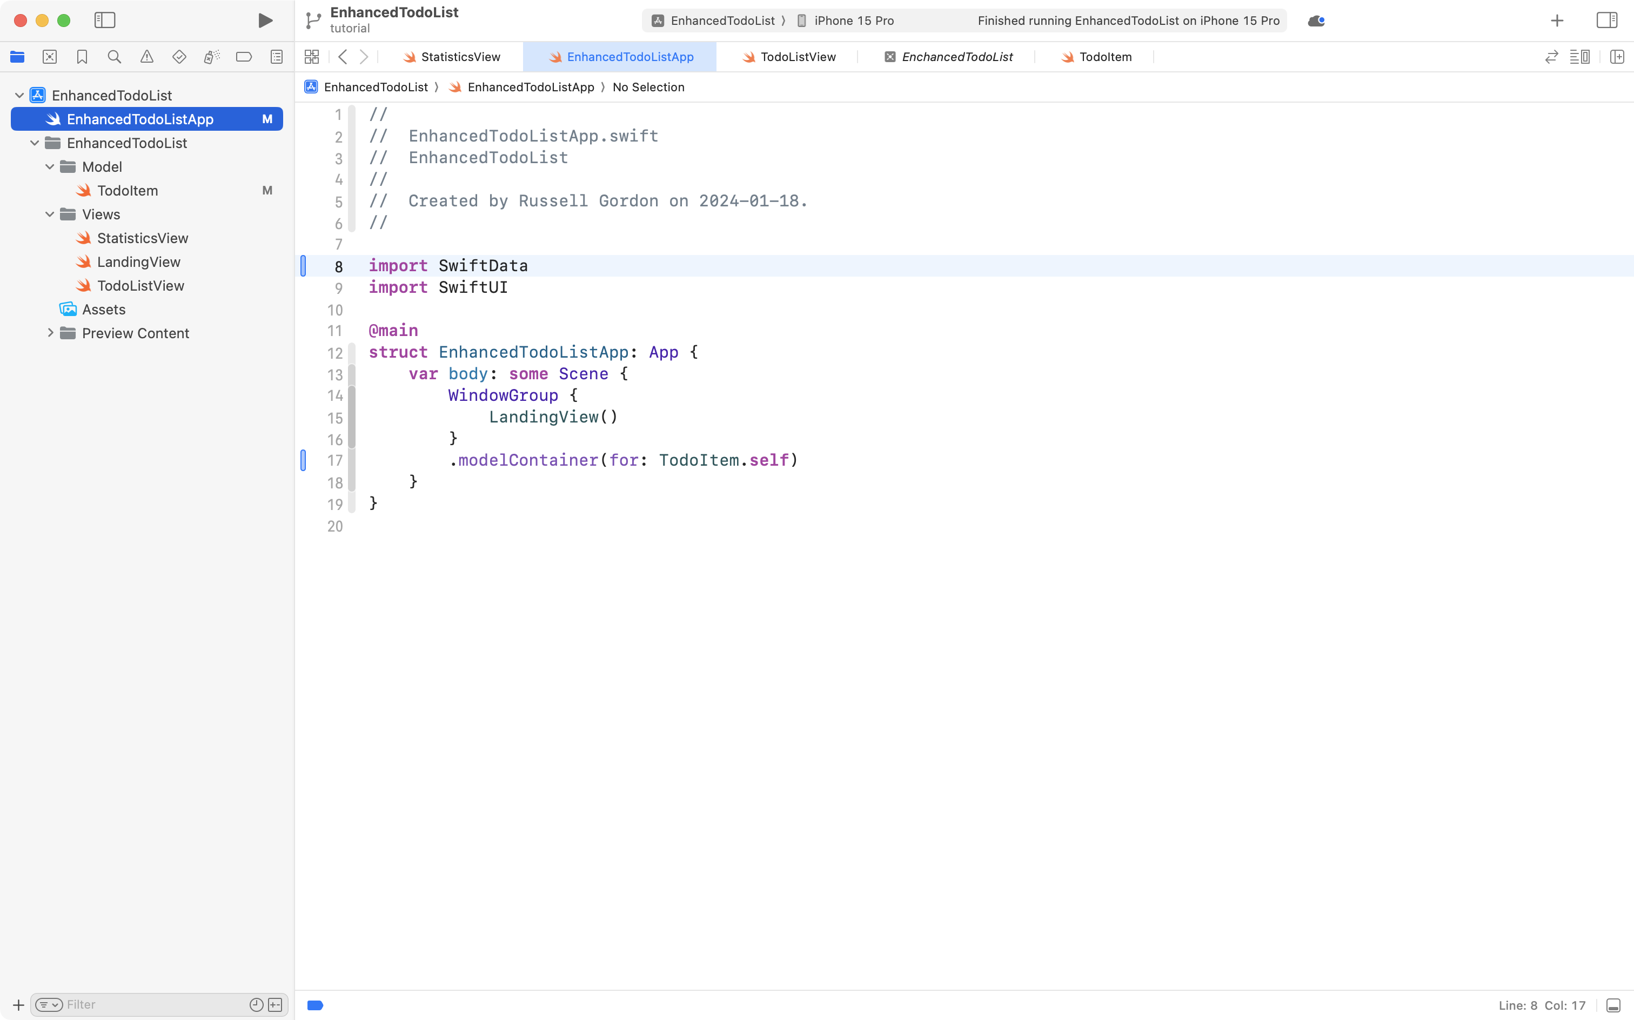Open the Report navigator
The width and height of the screenshot is (1634, 1020).
[276, 57]
